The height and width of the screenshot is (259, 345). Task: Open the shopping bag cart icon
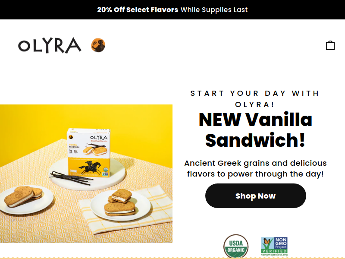pos(330,45)
